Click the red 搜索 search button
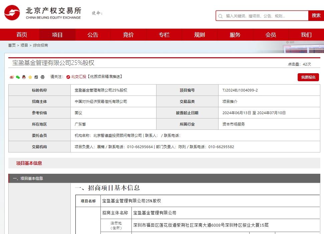Image resolution: width=324 pixels, height=234 pixels. pos(316,16)
